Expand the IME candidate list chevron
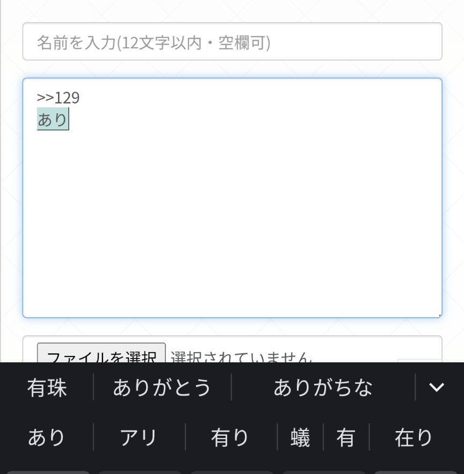Viewport: 464px width, 474px height. pyautogui.click(x=437, y=387)
